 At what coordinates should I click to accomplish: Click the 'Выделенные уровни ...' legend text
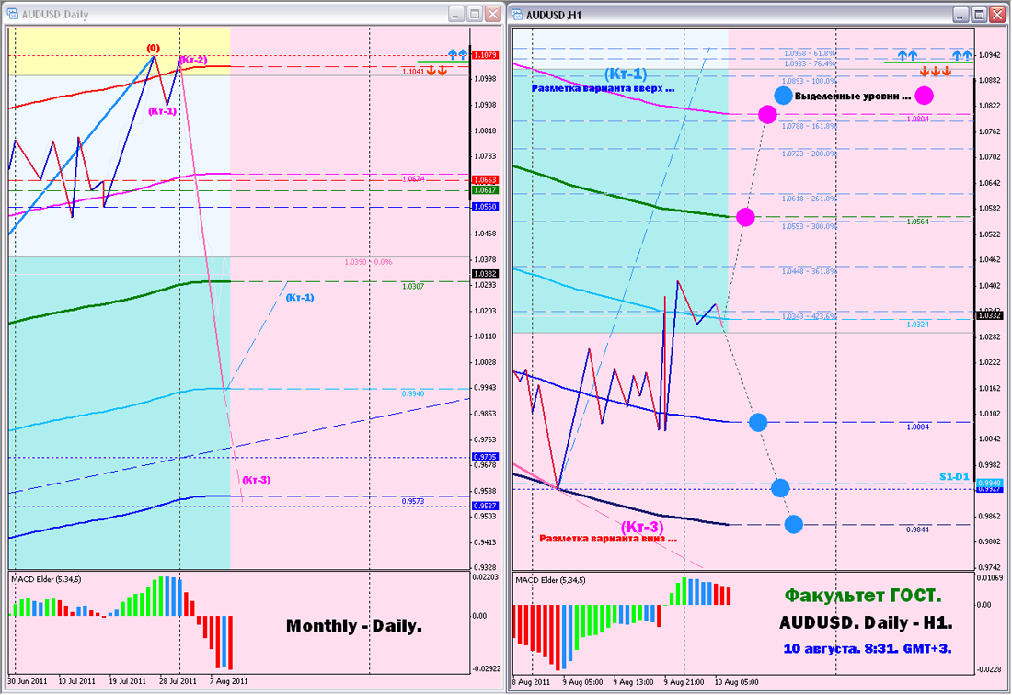[x=853, y=96]
